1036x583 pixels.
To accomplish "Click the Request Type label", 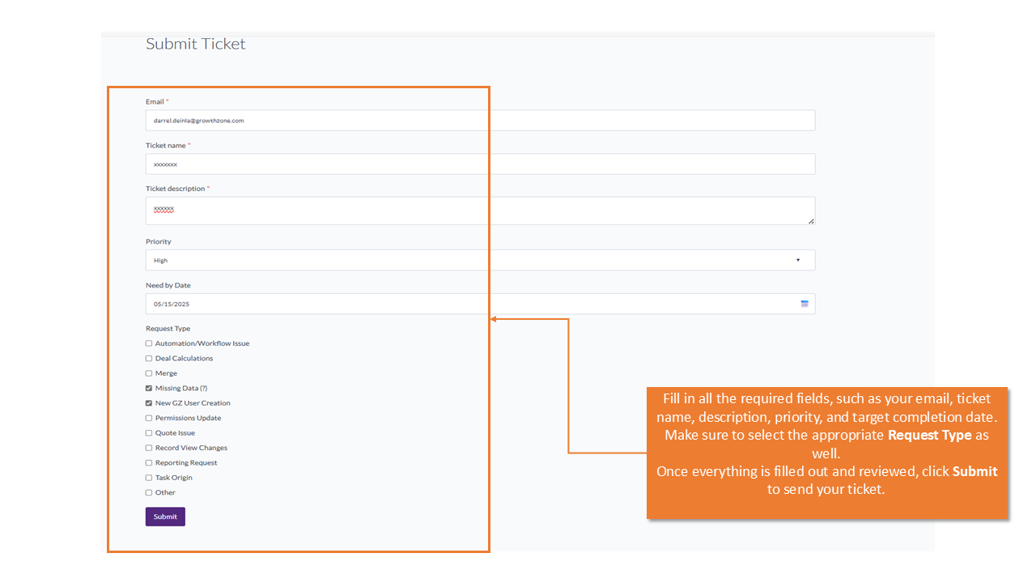I will (168, 329).
